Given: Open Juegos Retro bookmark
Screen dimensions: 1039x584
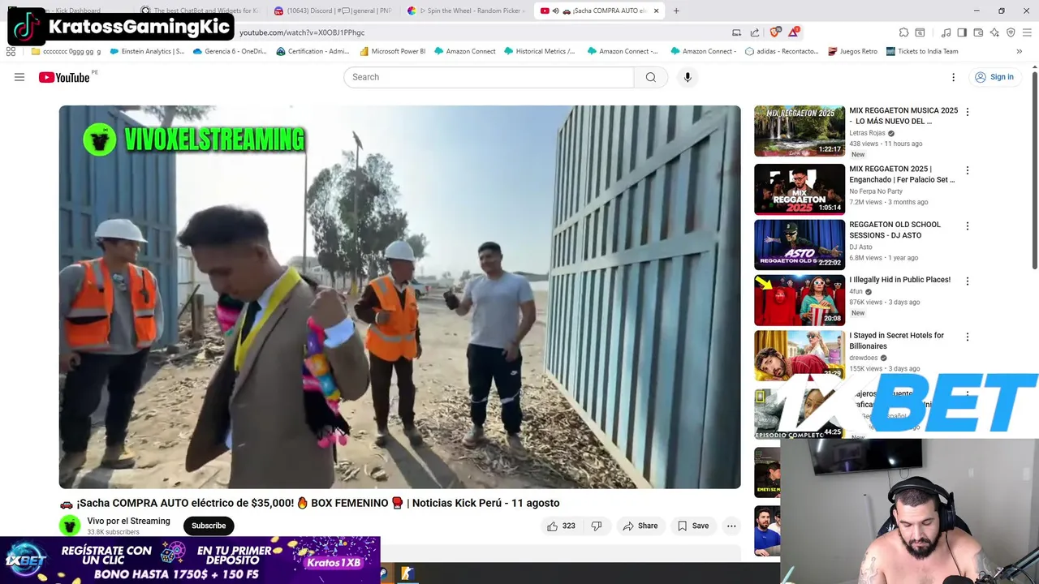Looking at the screenshot, I should point(852,51).
